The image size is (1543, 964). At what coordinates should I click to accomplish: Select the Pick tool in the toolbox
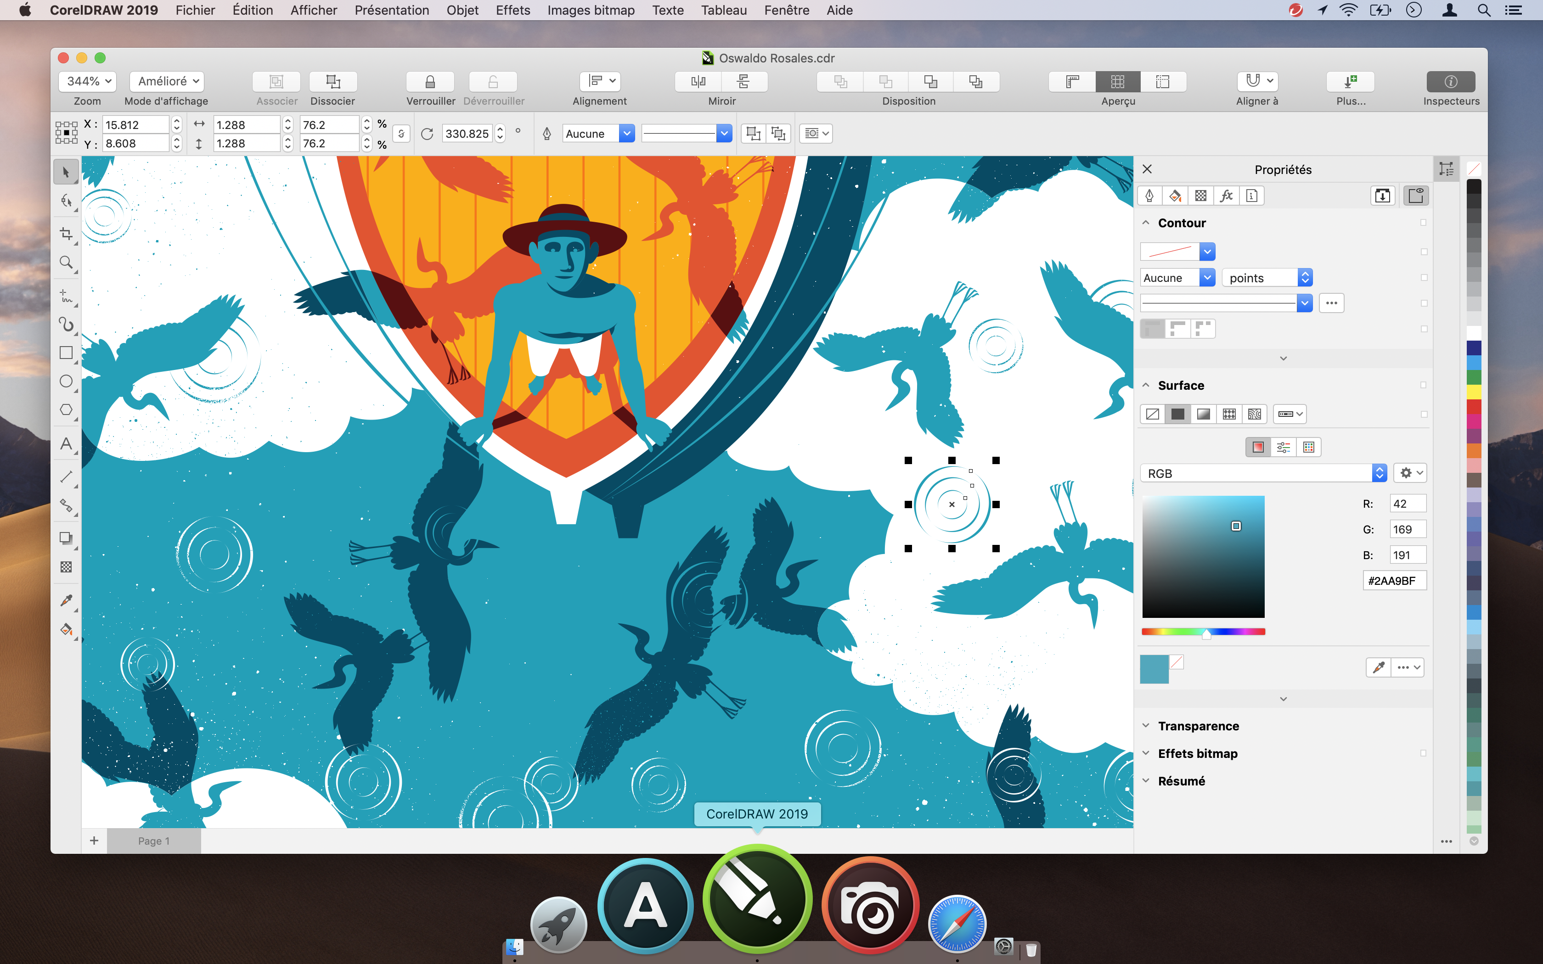click(66, 171)
